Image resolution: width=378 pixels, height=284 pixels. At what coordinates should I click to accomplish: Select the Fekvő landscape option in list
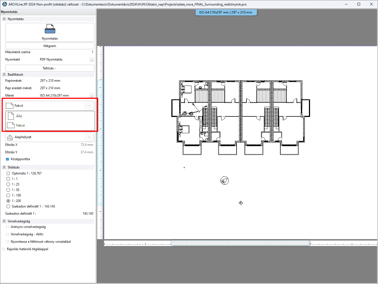[x=20, y=125]
